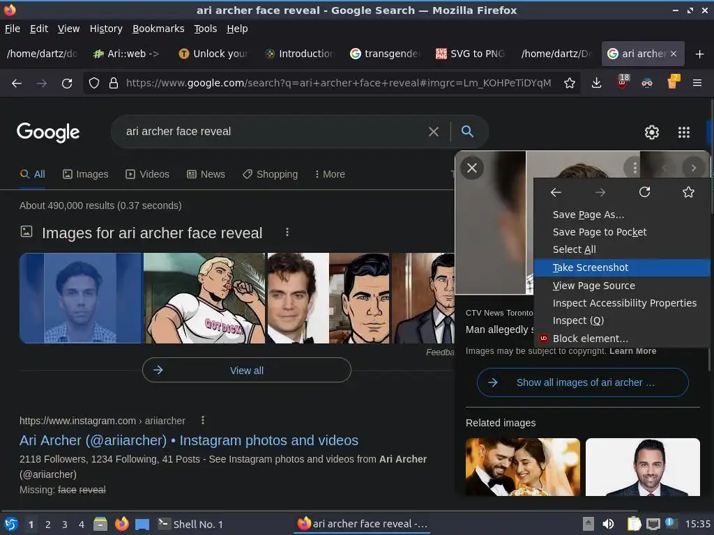This screenshot has height=535, width=714.
Task: Open the Ari Archer Instagram result link
Action: 188,440
